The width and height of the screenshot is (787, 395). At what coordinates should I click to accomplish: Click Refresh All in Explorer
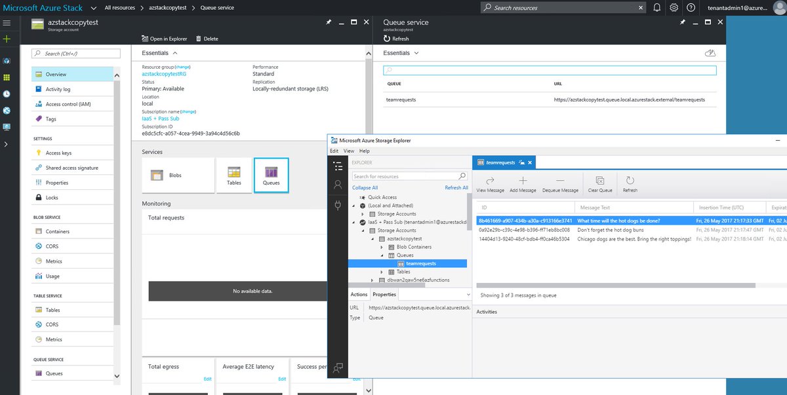click(456, 187)
